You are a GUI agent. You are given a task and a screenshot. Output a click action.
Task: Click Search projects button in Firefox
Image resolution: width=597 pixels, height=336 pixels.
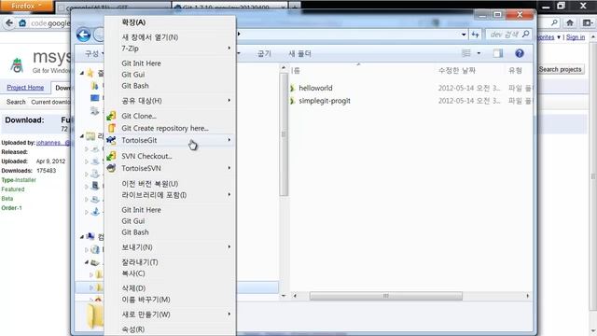tap(561, 69)
